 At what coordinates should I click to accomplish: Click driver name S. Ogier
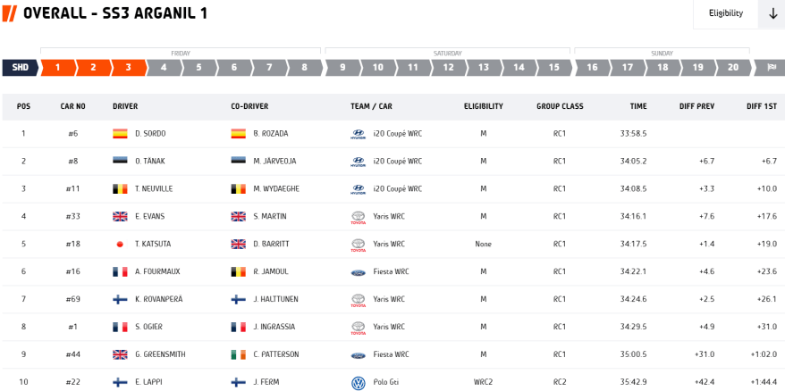click(148, 327)
